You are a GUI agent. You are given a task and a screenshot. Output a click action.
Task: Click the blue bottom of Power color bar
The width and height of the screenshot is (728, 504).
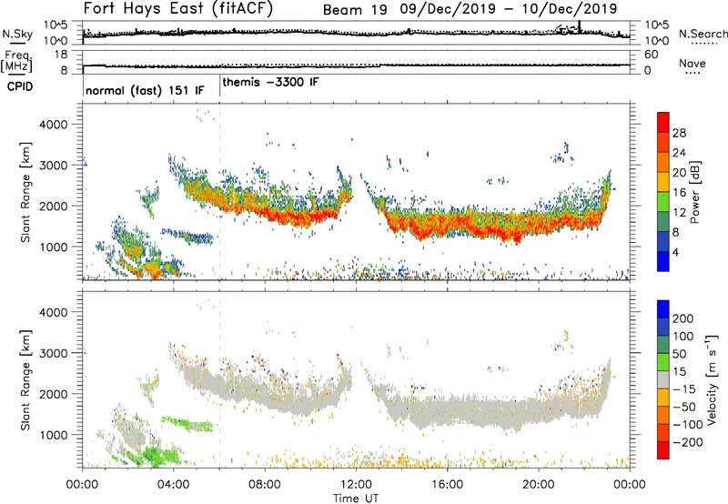click(x=663, y=262)
